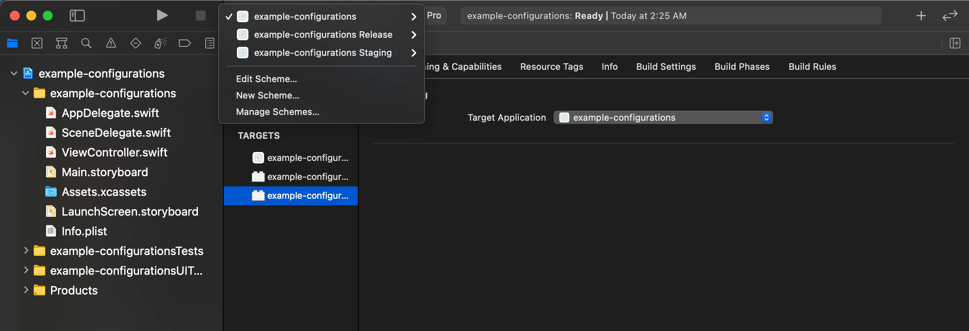Open the Symbol navigator
Screen dimensions: 969x331
pos(62,43)
